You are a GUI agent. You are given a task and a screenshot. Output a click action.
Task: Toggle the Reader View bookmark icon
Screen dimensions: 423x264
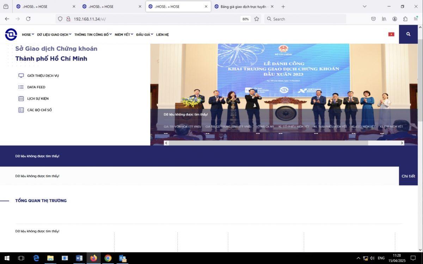click(257, 19)
